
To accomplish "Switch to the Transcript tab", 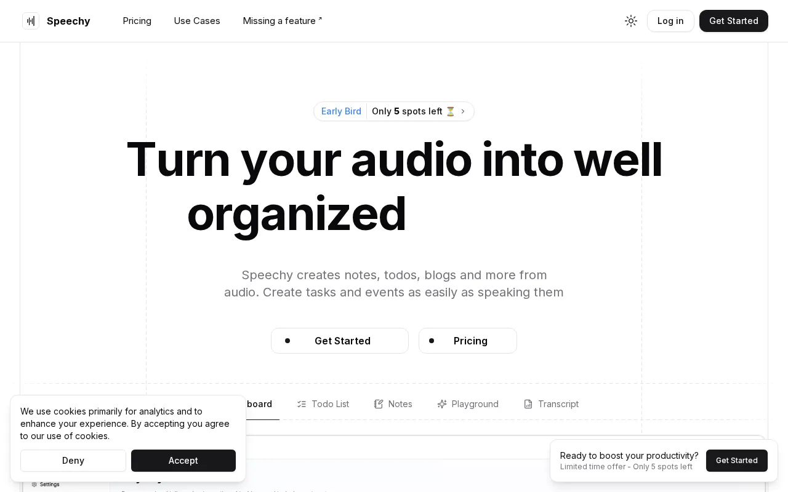I will pos(551,404).
